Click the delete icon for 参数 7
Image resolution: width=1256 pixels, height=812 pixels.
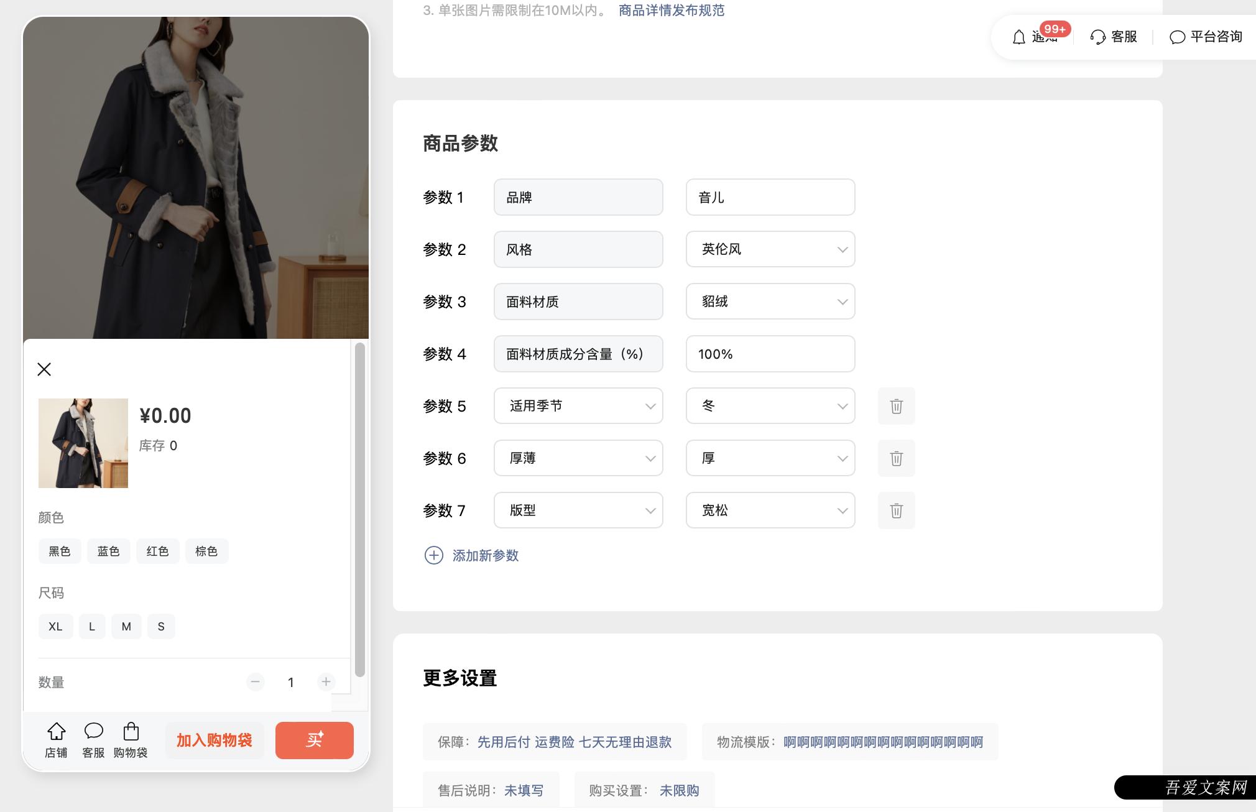(x=895, y=510)
